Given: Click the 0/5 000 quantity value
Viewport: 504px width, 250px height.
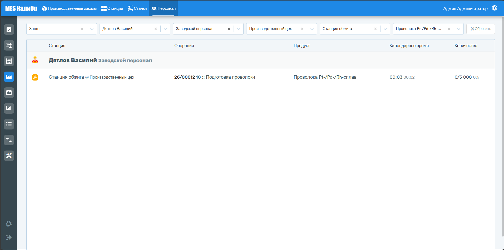Looking at the screenshot, I should coord(463,77).
